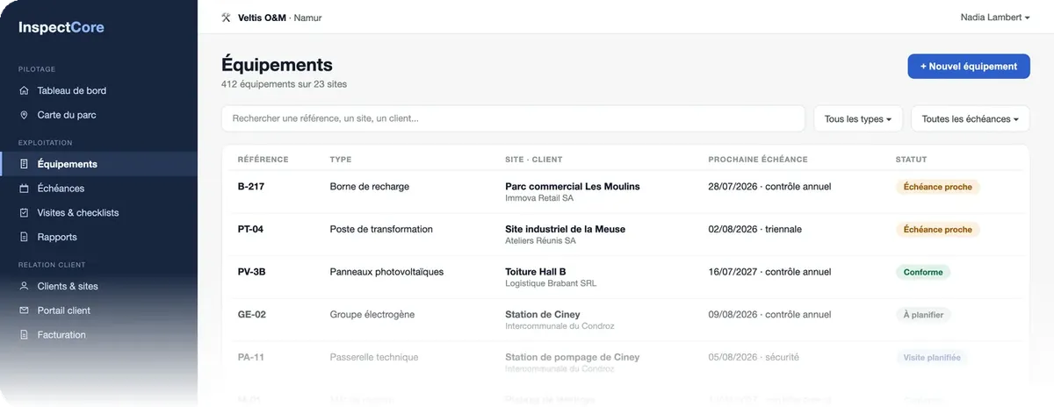This screenshot has width=1054, height=407.
Task: Expand the Tous les types filter
Action: click(858, 118)
